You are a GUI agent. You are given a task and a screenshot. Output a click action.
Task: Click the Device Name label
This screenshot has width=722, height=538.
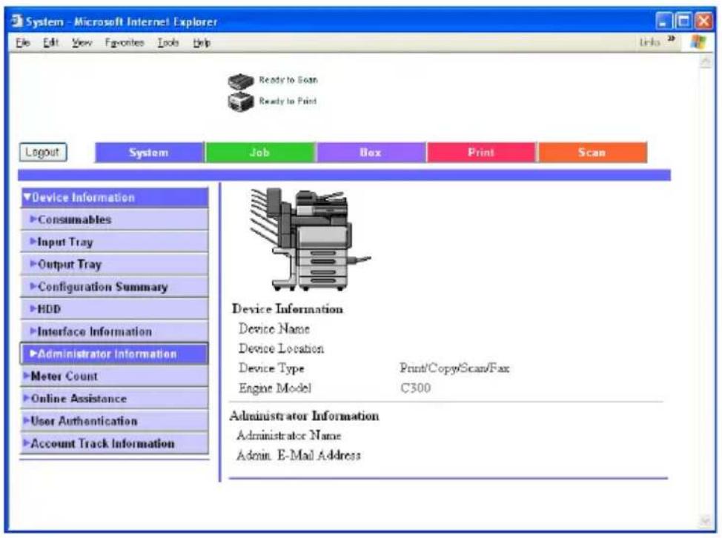pos(274,328)
